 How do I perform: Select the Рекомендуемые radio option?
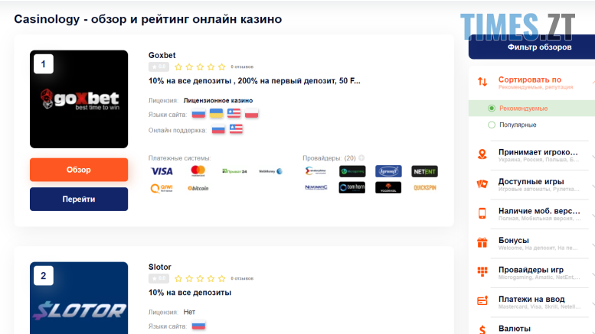coord(492,109)
